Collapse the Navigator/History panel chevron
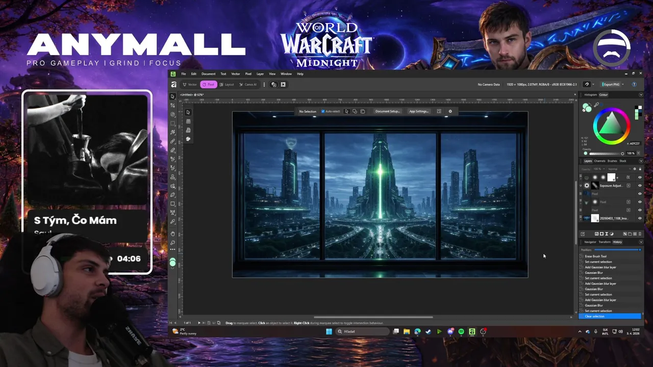 641,242
